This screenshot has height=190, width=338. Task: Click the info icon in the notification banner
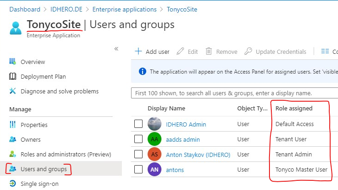142,72
